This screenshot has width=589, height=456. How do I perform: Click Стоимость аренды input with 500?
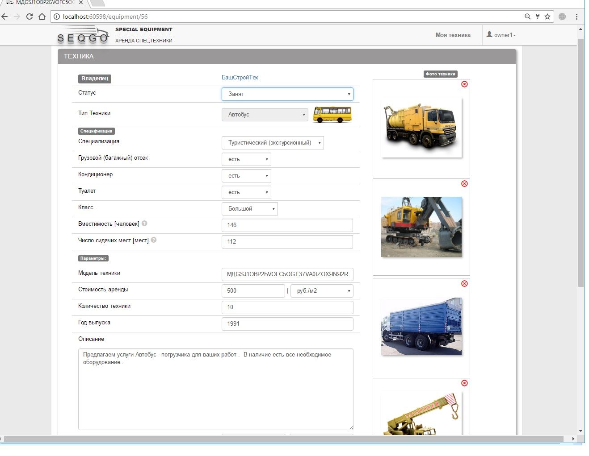click(253, 291)
